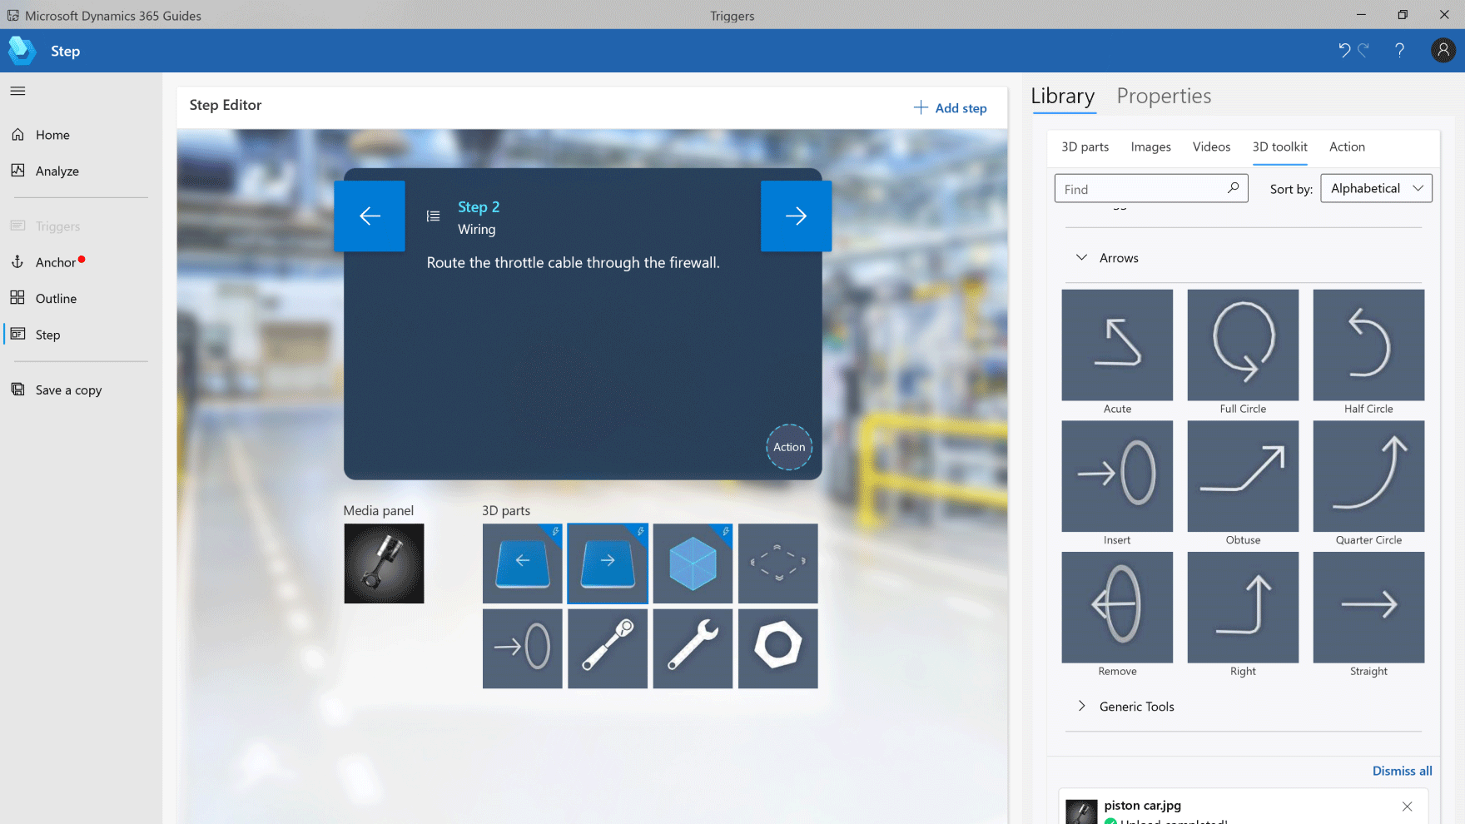Toggle the hamburger navigation menu
This screenshot has height=824, width=1465.
[18, 91]
